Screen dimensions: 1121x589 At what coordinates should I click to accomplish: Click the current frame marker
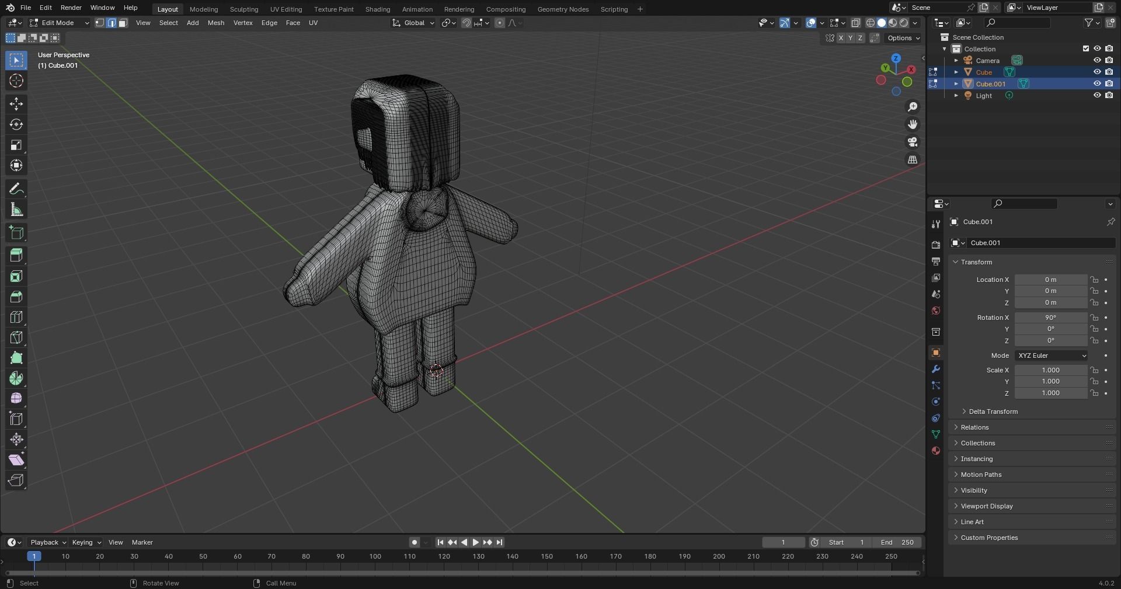click(34, 556)
